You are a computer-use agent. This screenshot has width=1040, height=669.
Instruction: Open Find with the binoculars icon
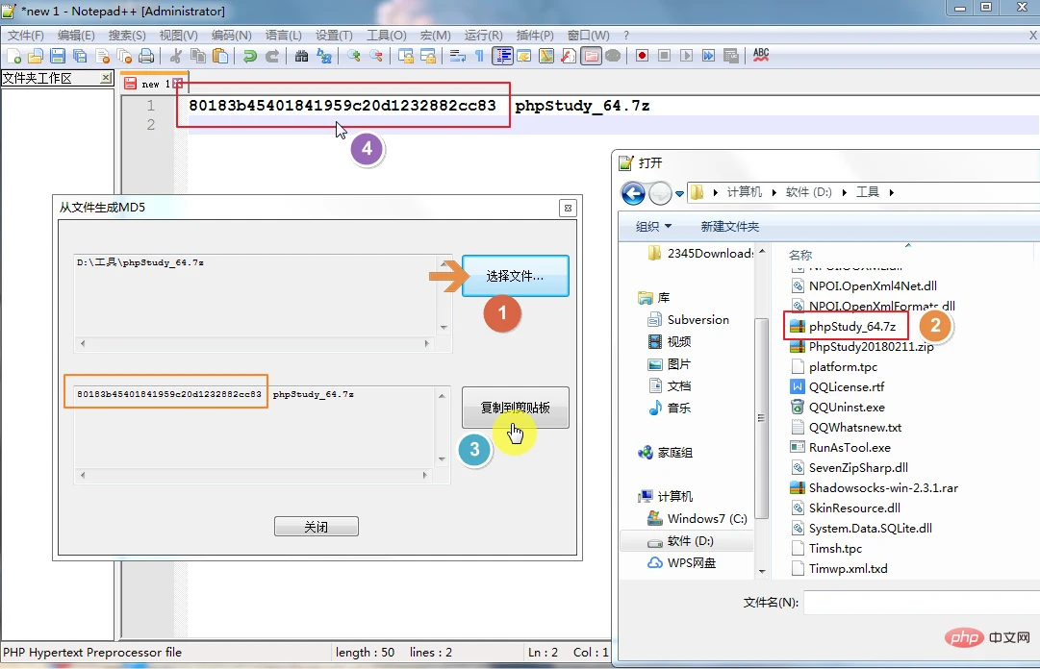(x=301, y=56)
